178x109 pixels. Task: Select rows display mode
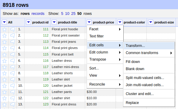25,14
